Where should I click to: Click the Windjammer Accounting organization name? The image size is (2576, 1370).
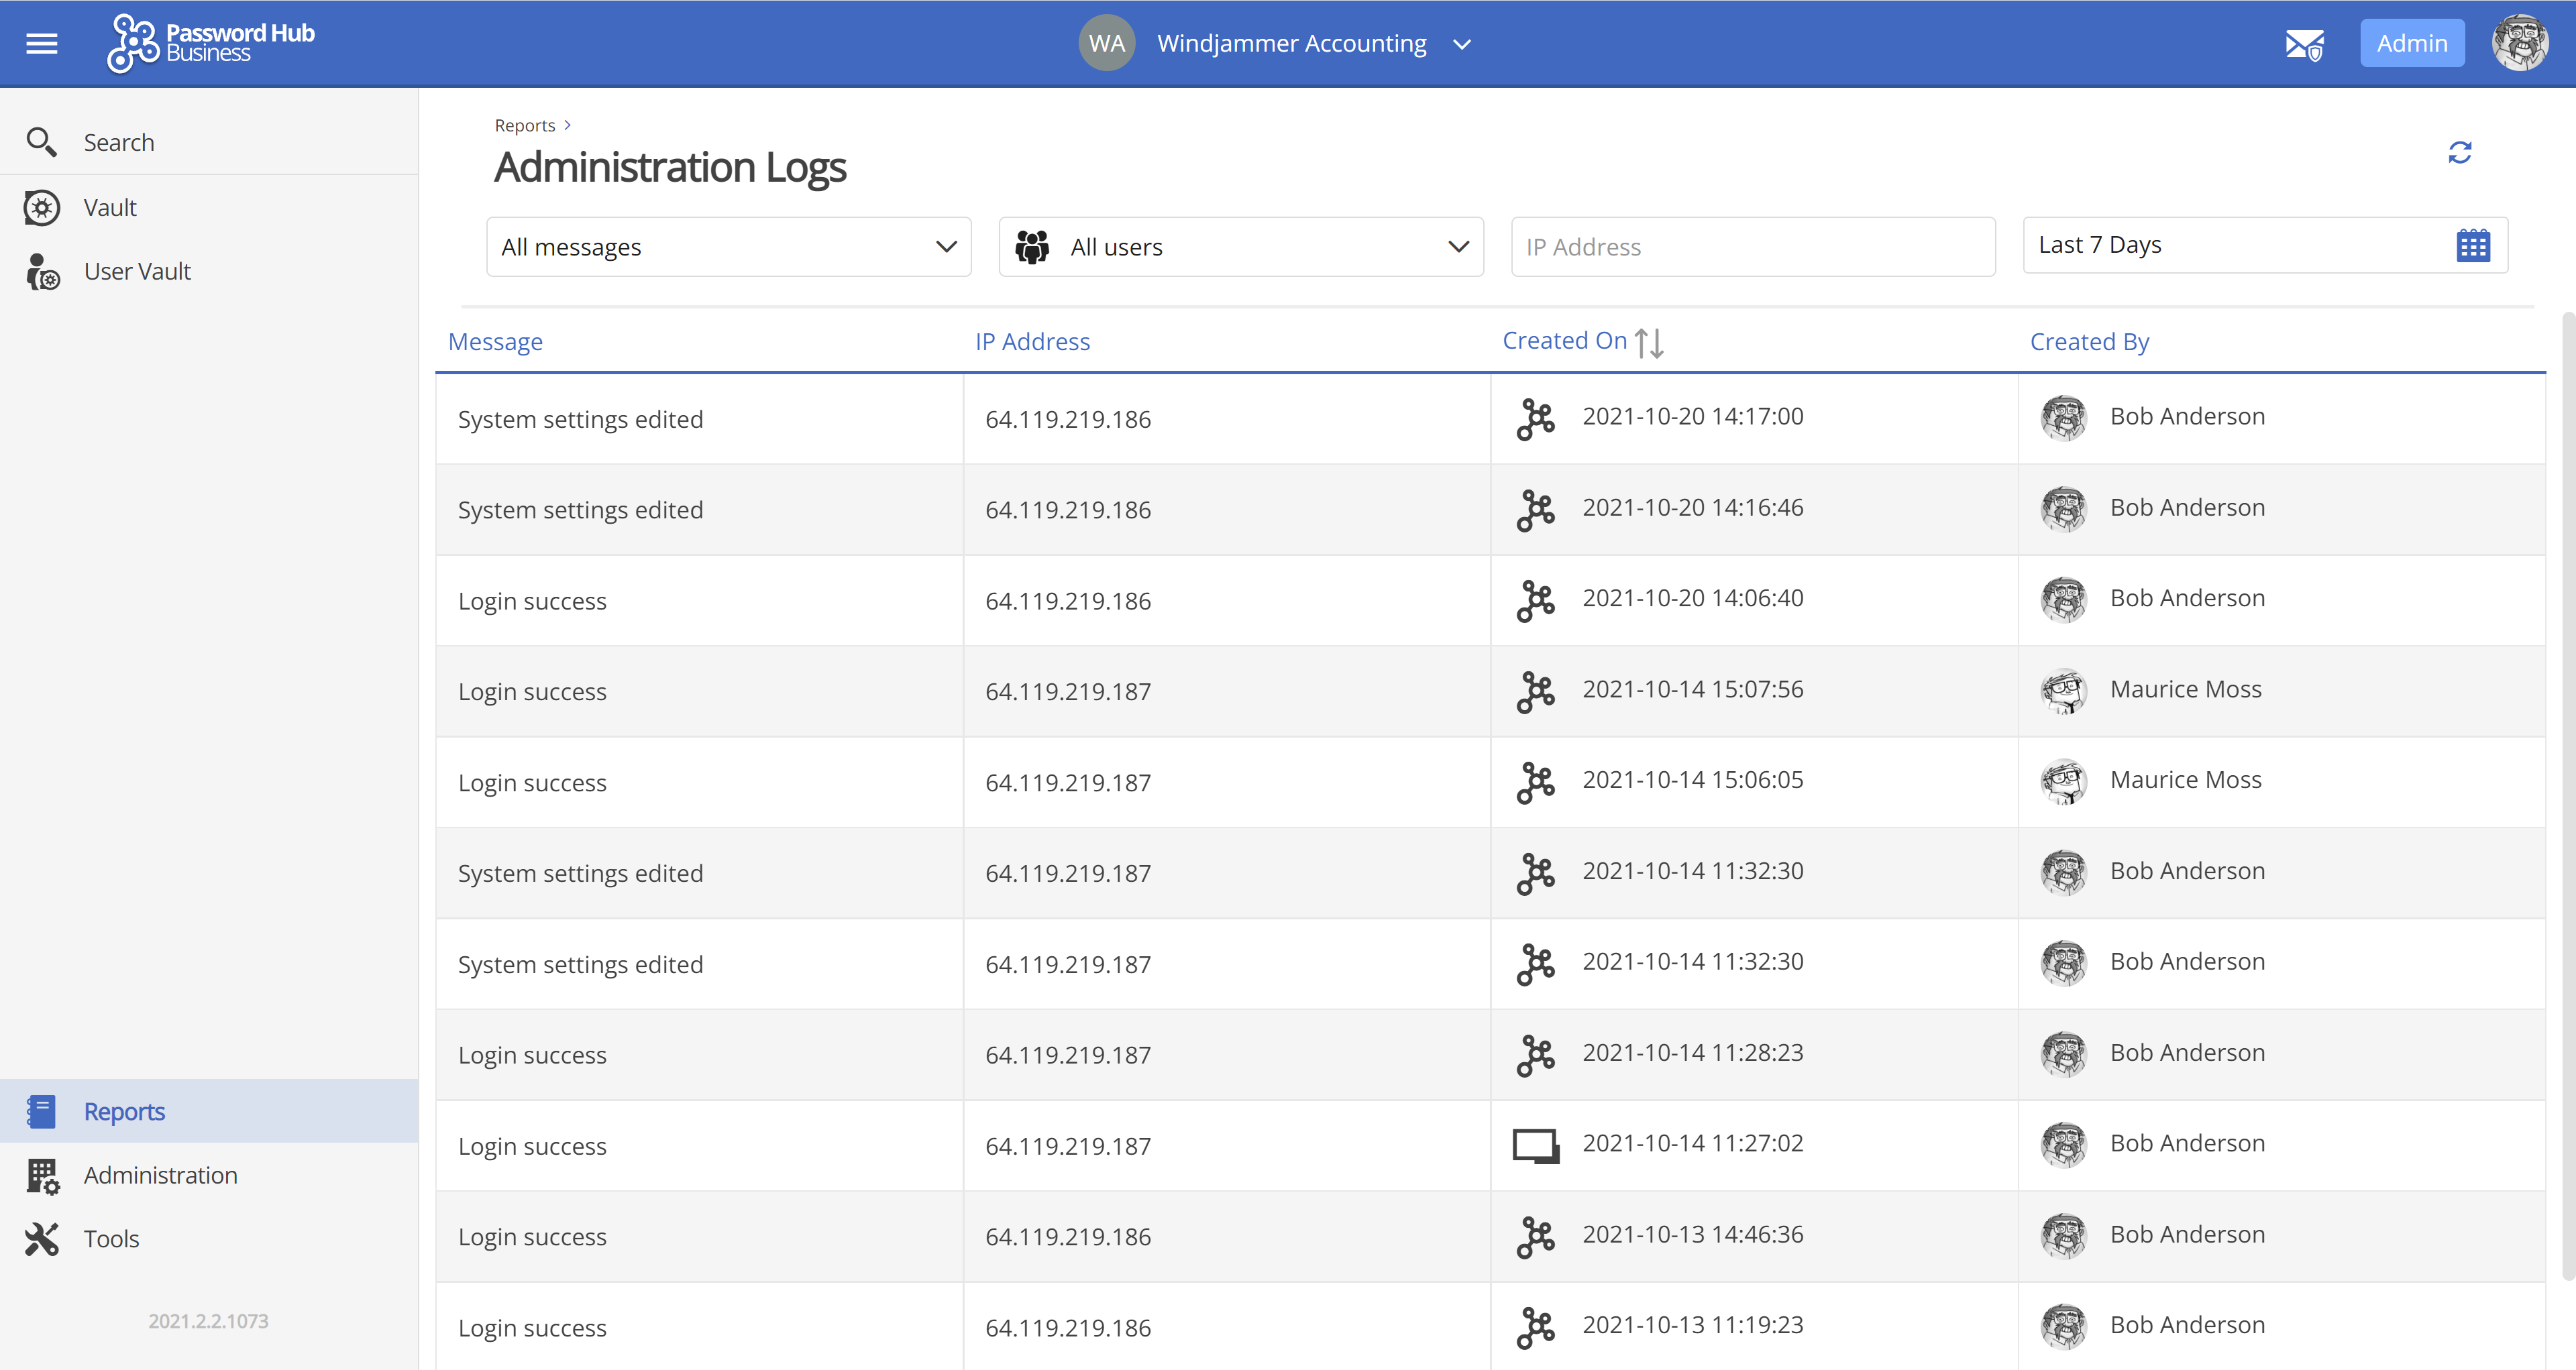[1291, 43]
